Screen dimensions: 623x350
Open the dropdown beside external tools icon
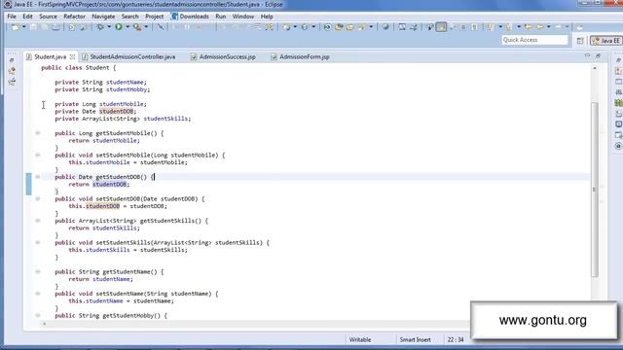pos(146,27)
